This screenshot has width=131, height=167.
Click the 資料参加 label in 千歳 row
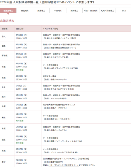tap(20, 70)
